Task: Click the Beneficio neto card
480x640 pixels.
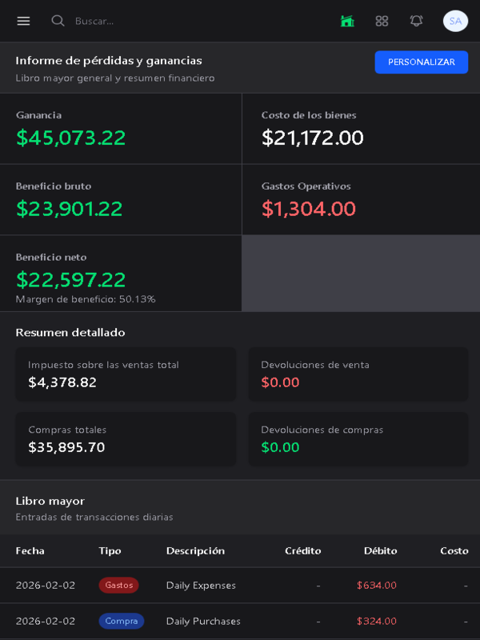Action: (x=121, y=274)
